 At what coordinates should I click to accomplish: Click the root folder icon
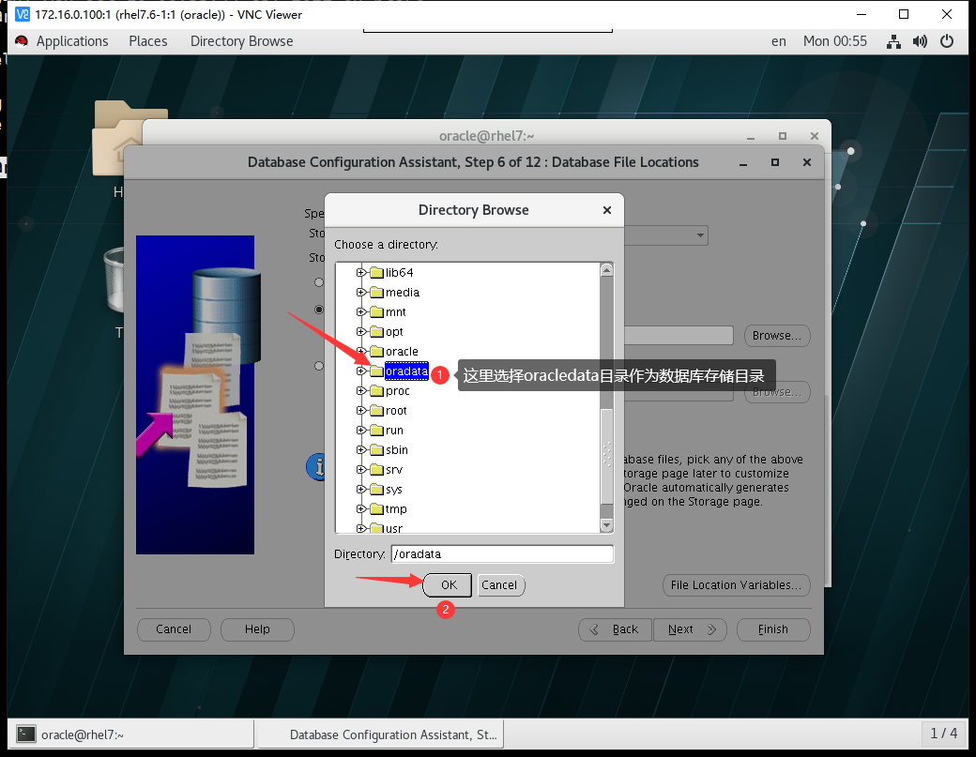[376, 411]
